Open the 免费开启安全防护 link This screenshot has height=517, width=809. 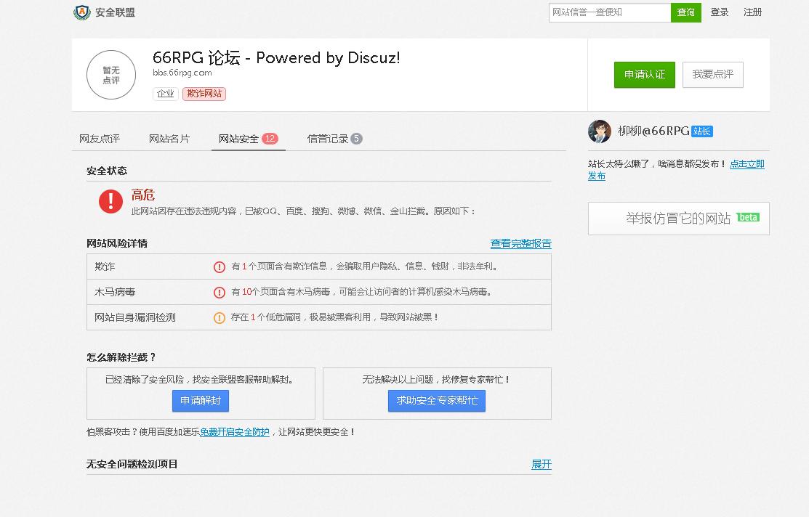234,432
